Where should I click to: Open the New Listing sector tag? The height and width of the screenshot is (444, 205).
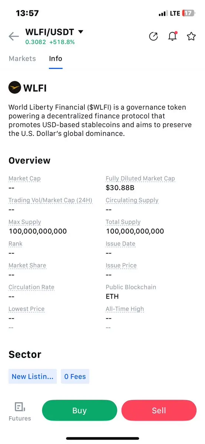pos(33,377)
